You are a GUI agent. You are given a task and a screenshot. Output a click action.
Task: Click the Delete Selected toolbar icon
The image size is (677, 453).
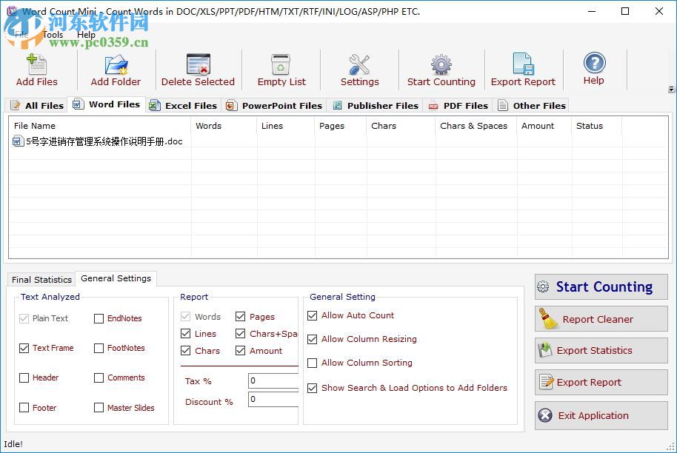(199, 64)
